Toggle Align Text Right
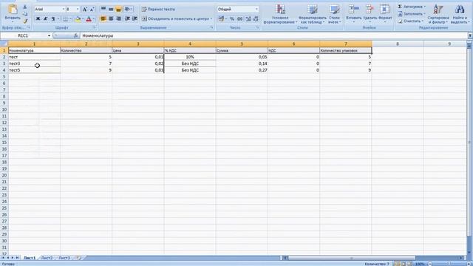 [118, 18]
